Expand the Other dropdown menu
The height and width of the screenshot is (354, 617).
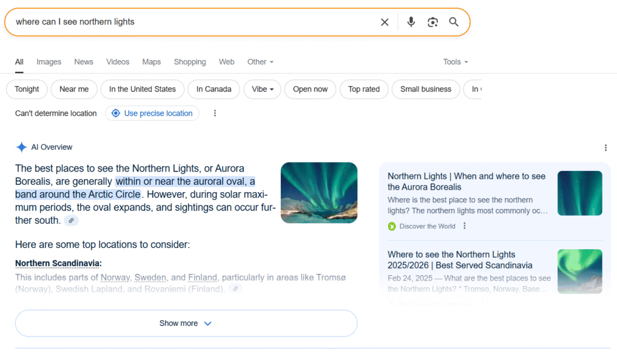(x=260, y=62)
